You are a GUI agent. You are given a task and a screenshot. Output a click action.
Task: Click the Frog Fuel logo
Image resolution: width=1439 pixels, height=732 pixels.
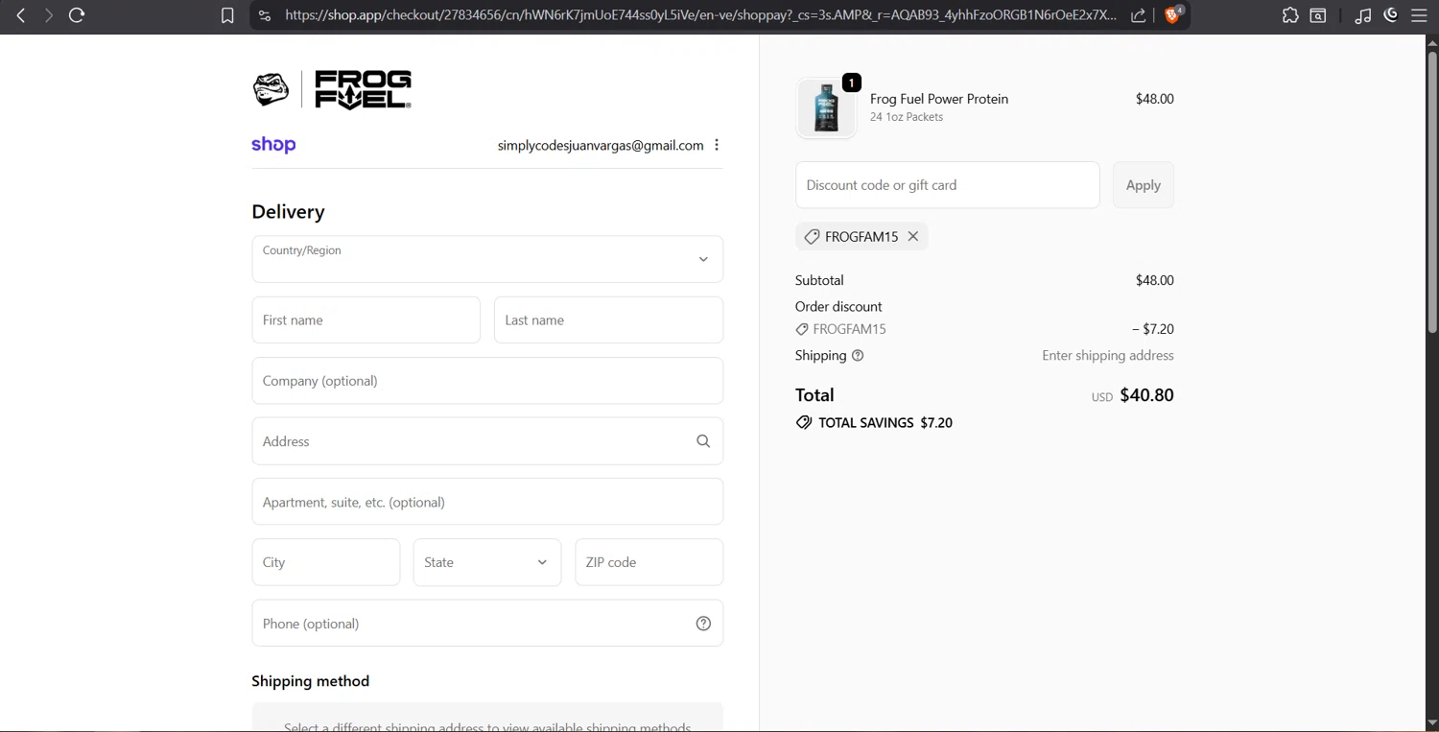click(x=332, y=90)
